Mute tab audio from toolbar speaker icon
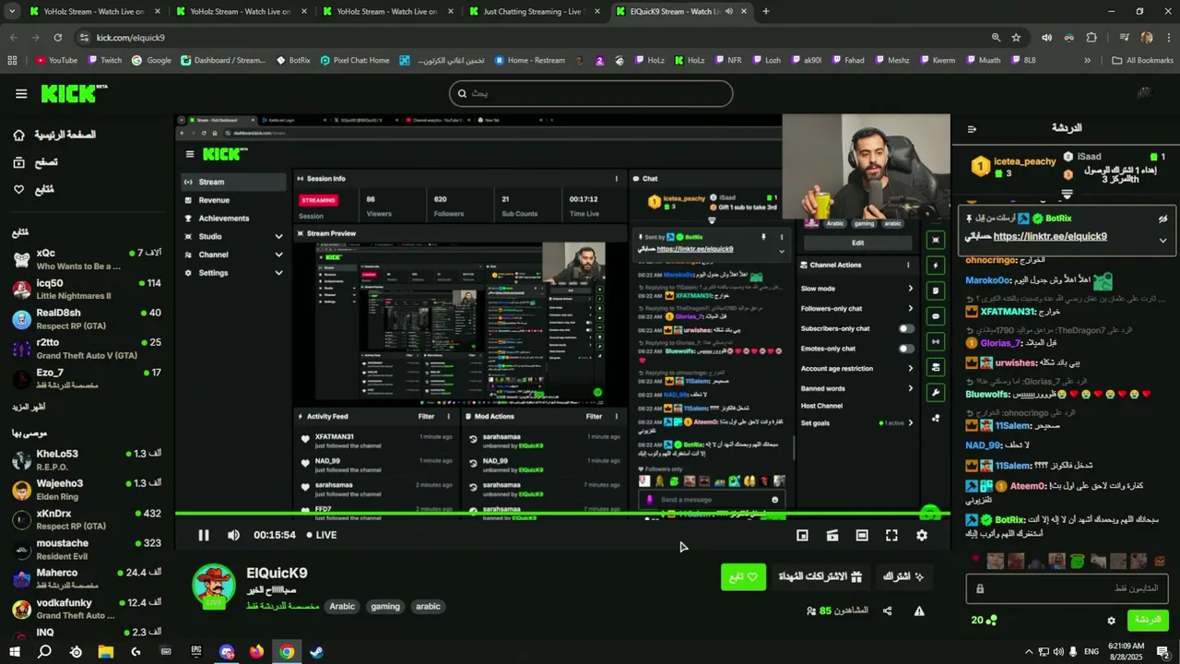The width and height of the screenshot is (1180, 664). tap(1046, 38)
